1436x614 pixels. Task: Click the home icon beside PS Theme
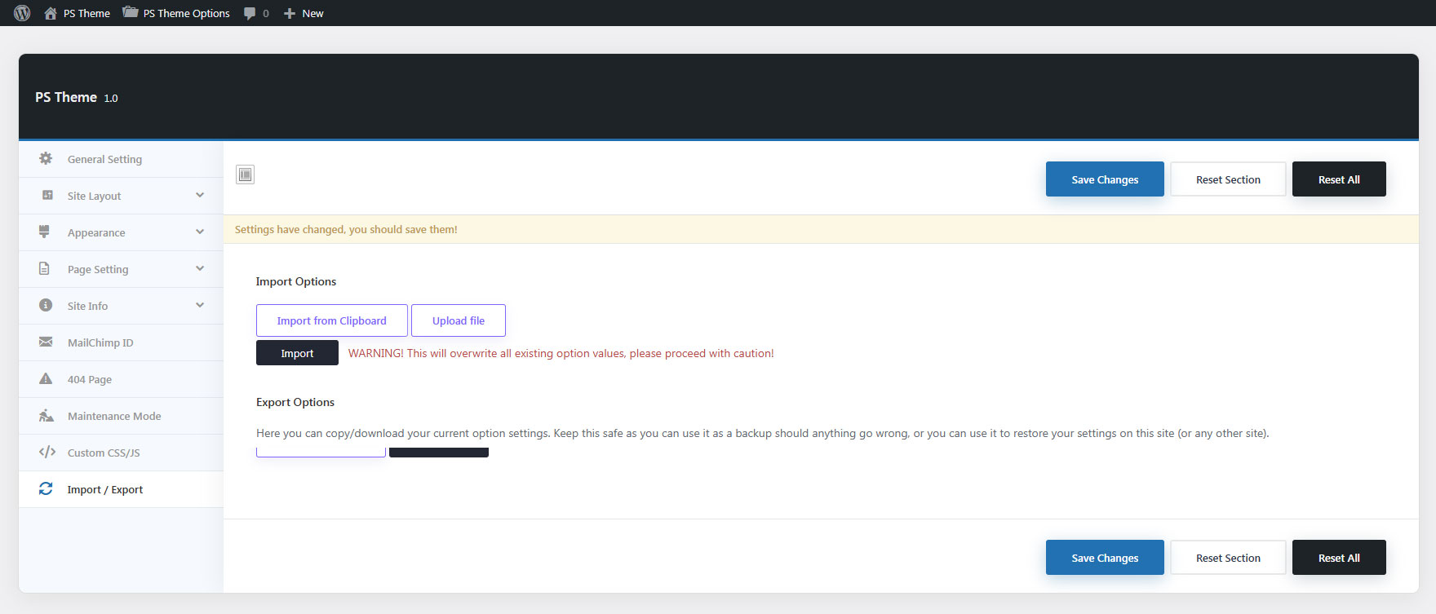tap(51, 13)
